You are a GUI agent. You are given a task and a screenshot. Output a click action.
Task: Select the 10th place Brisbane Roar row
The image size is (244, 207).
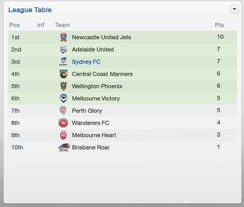[123, 147]
